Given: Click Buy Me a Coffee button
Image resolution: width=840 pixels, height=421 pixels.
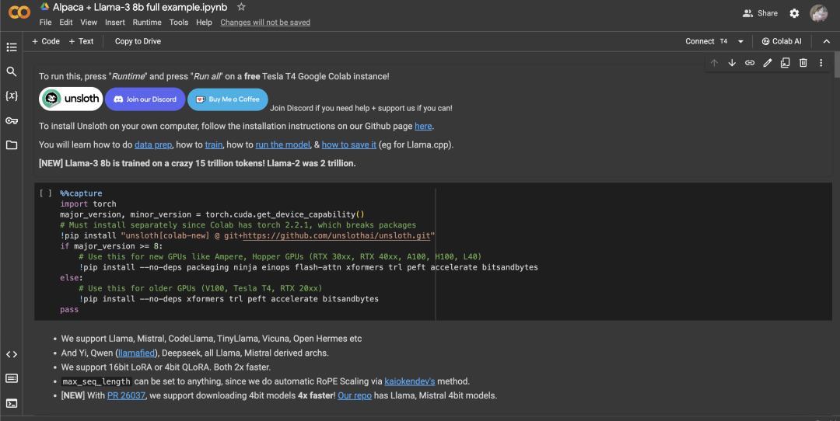Looking at the screenshot, I should [228, 99].
